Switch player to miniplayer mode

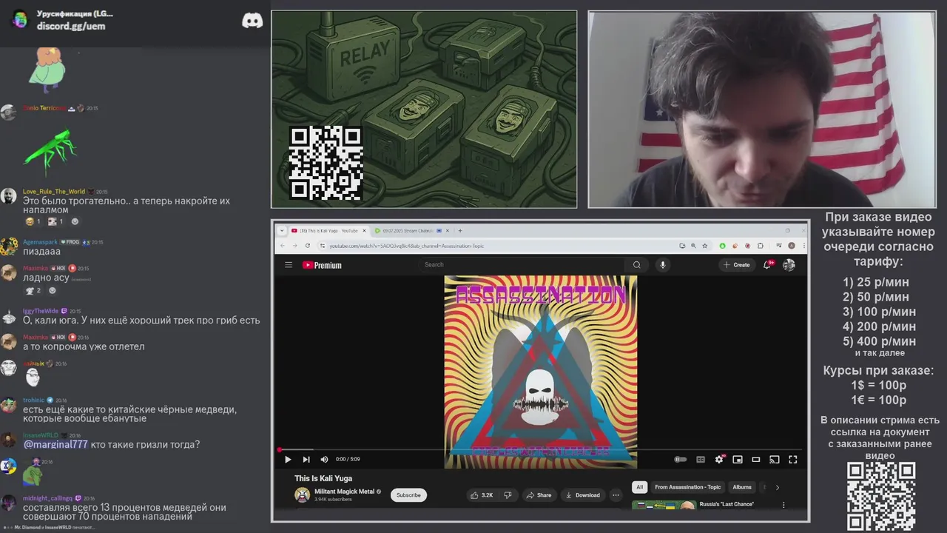738,460
